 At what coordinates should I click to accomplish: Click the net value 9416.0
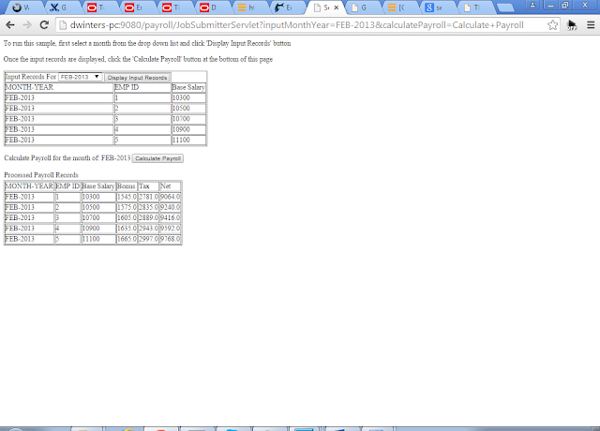point(170,218)
